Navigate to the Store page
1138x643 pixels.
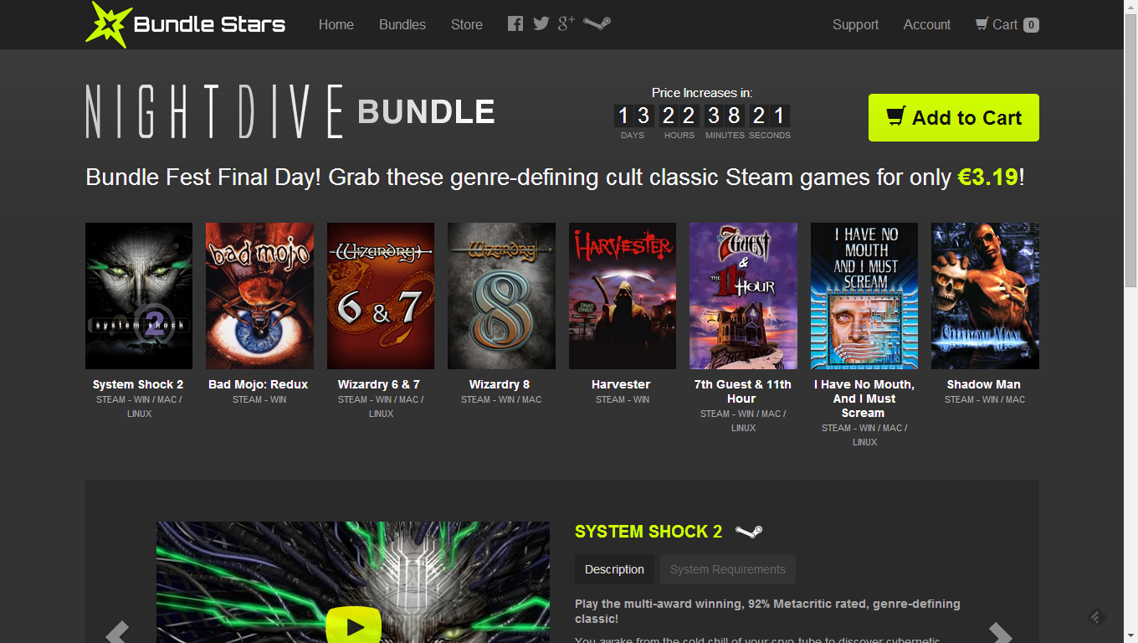click(x=466, y=24)
